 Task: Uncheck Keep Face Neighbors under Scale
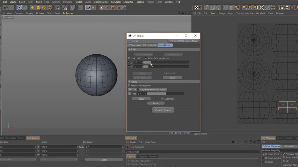(146, 58)
